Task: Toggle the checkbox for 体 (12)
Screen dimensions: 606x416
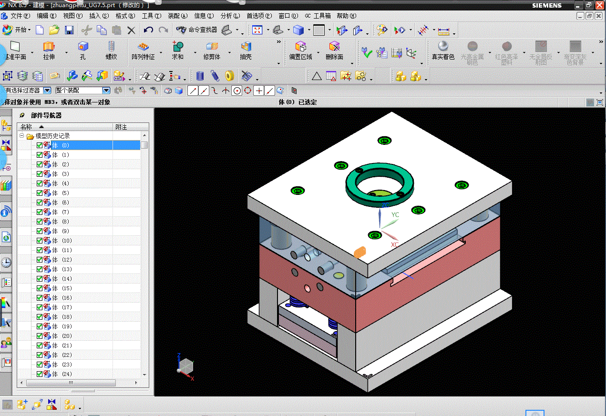Action: click(x=40, y=260)
